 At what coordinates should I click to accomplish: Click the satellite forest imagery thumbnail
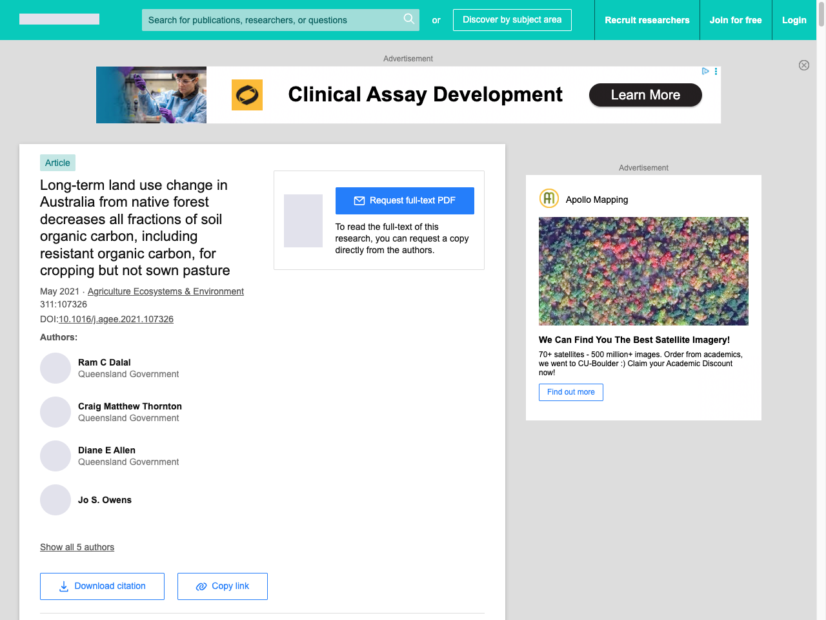click(643, 271)
